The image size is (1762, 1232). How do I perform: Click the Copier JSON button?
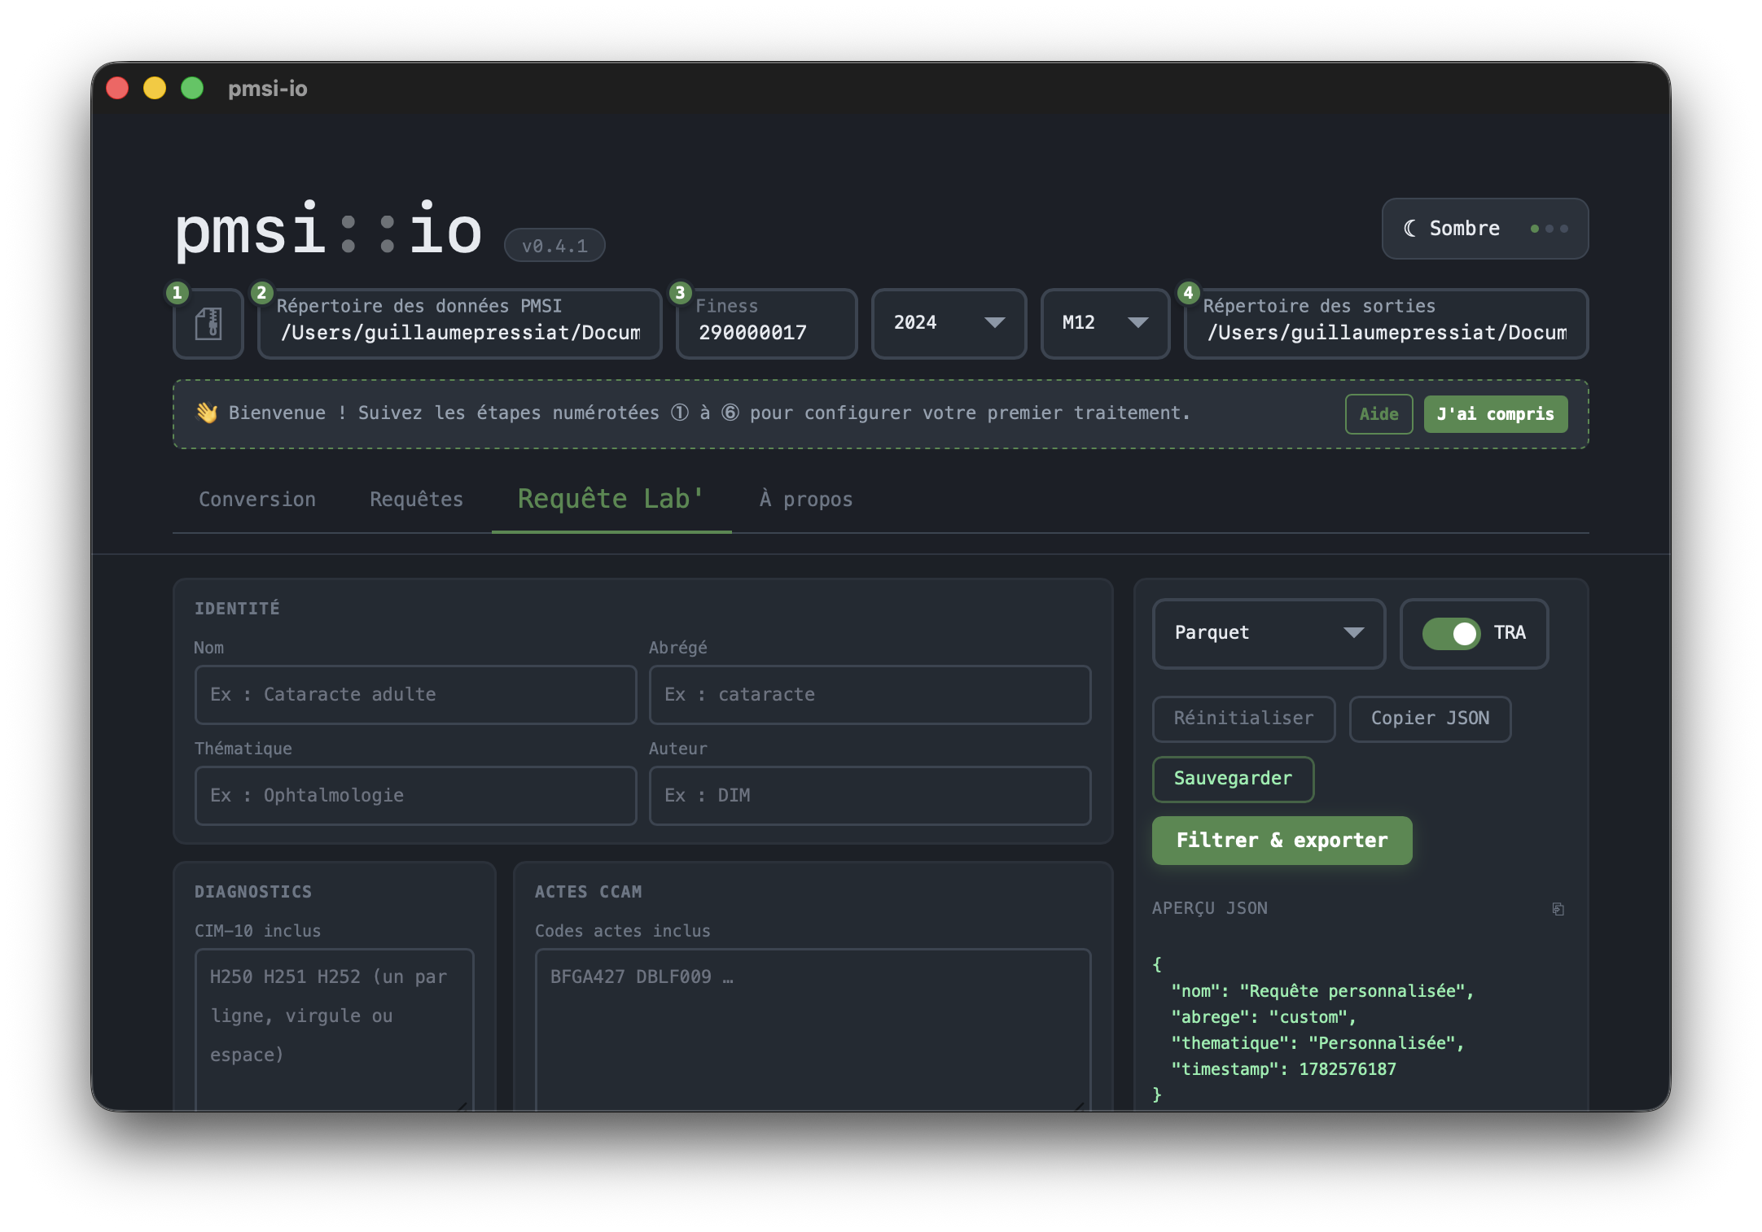coord(1430,719)
